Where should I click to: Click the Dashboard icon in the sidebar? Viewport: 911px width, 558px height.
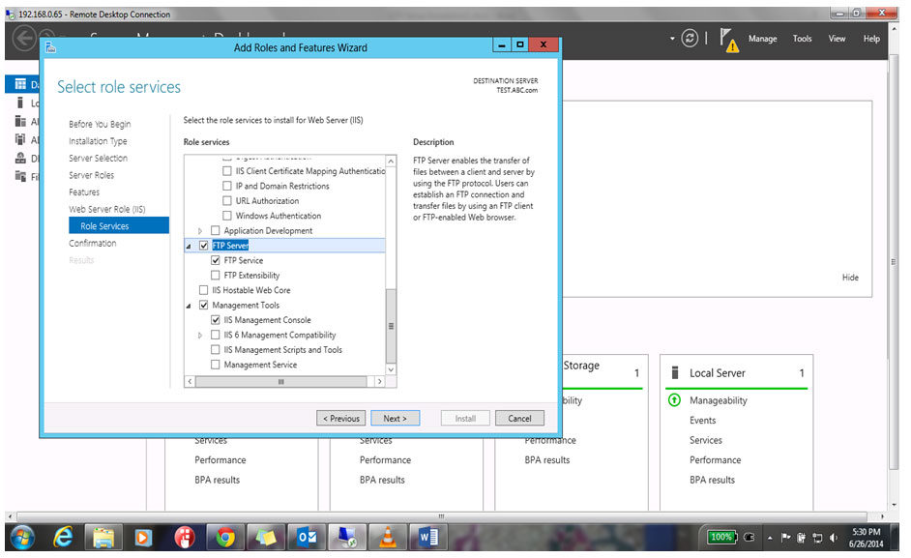(21, 84)
